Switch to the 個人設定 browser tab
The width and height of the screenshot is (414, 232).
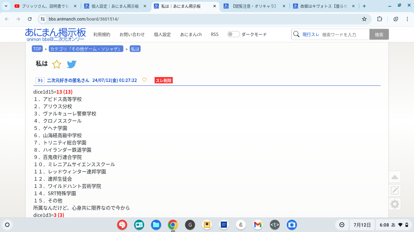coord(115,6)
